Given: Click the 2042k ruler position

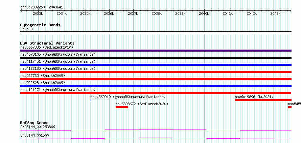Looking at the screenshot, I should pos(252,13).
